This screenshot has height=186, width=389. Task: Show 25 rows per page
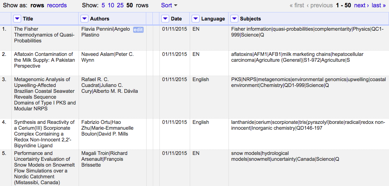(x=120, y=5)
